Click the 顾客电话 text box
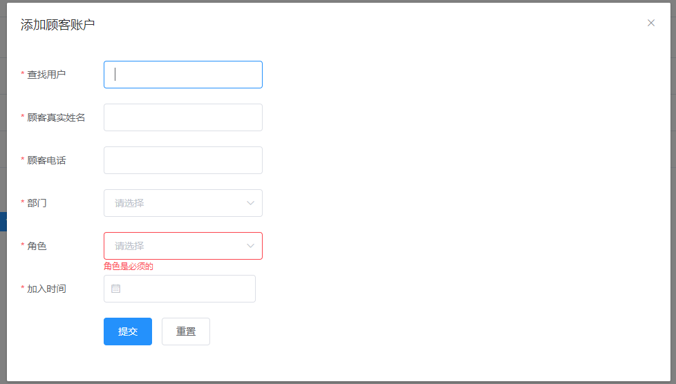676x384 pixels. 182,160
